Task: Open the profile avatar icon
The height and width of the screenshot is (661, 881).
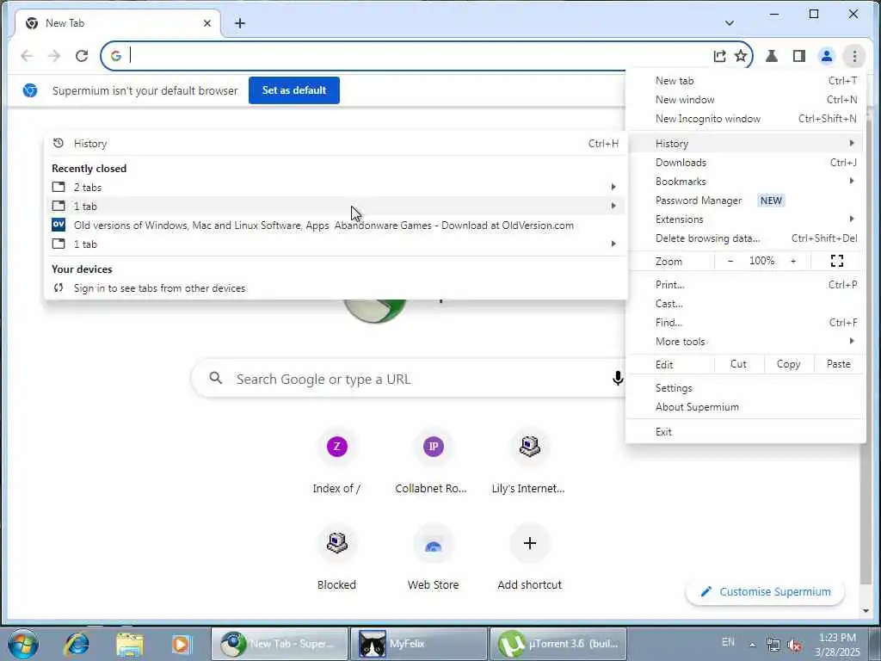Action: click(827, 56)
